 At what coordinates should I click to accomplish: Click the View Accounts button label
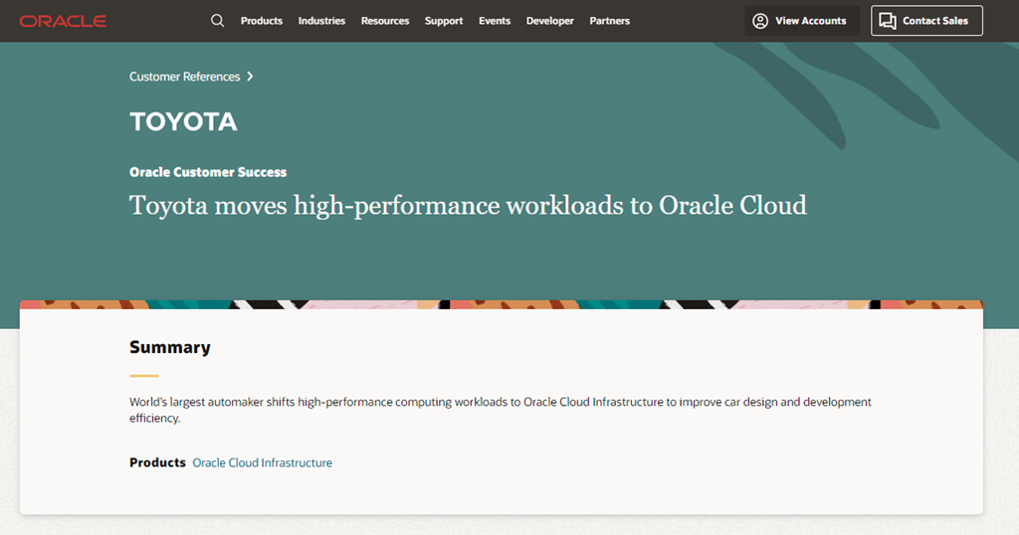click(810, 21)
